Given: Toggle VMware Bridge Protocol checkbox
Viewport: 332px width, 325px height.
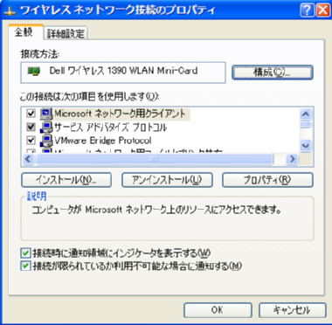Looking at the screenshot, I should 31,141.
